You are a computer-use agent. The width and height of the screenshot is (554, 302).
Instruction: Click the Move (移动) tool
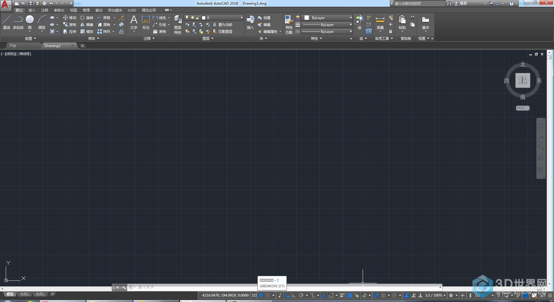point(70,18)
